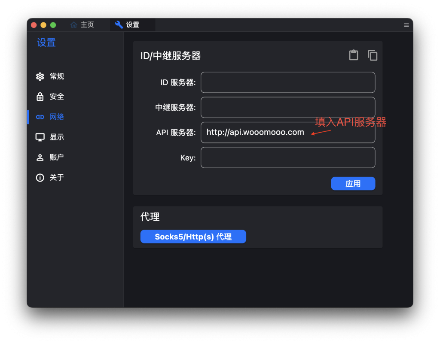This screenshot has width=440, height=343.
Task: Click the home icon on the 主页 tab
Action: pyautogui.click(x=73, y=24)
